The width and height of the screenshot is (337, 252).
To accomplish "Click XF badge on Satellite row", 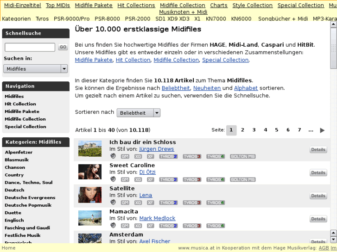I will pyautogui.click(x=151, y=203).
